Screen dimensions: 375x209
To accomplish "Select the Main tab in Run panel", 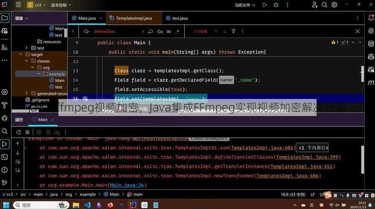I will point(43,119).
